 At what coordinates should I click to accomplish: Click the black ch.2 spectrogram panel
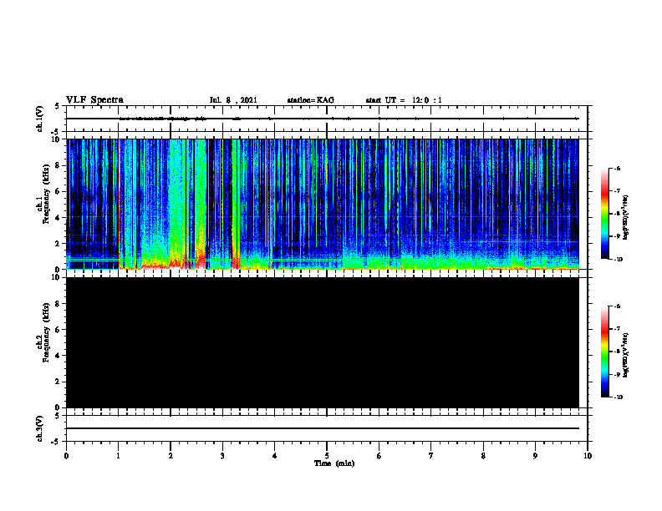tap(323, 342)
